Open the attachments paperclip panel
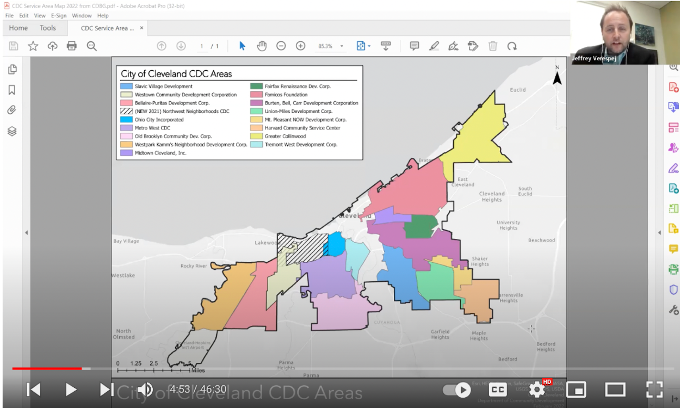Viewport: 680px width, 408px height. click(x=12, y=110)
